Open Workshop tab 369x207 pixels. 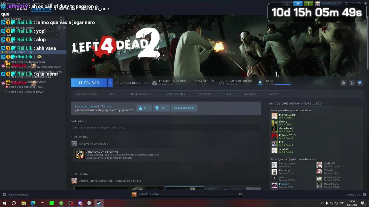pos(250,94)
